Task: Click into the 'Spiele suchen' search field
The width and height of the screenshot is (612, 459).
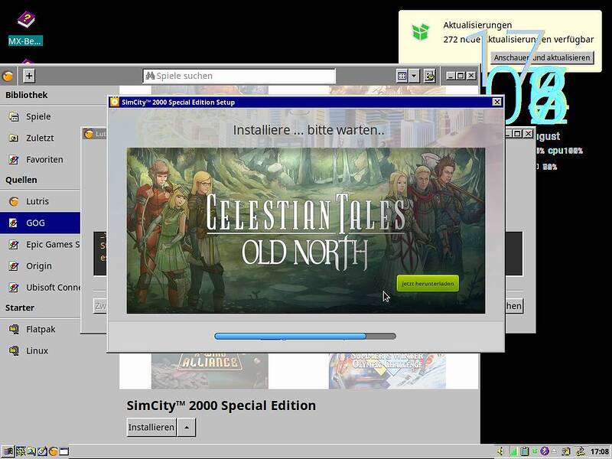Action: [x=239, y=76]
